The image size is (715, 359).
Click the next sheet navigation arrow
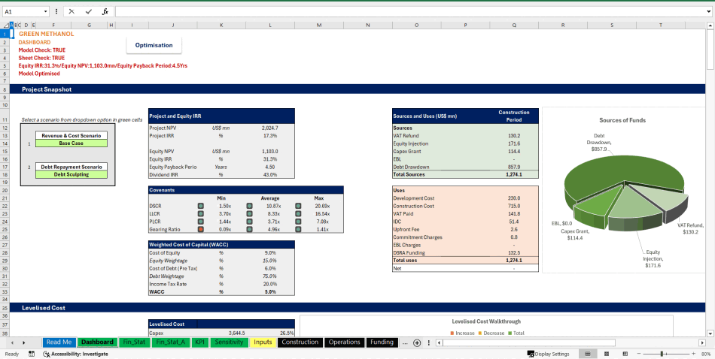coord(23,342)
